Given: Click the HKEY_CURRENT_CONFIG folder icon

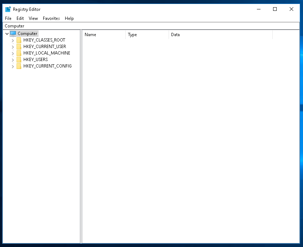Looking at the screenshot, I should coord(19,66).
